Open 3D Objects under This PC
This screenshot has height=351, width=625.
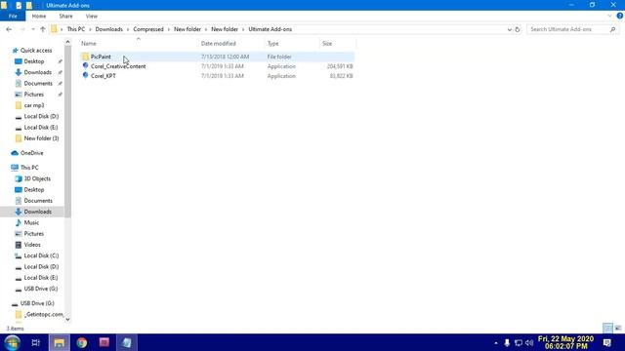[37, 178]
